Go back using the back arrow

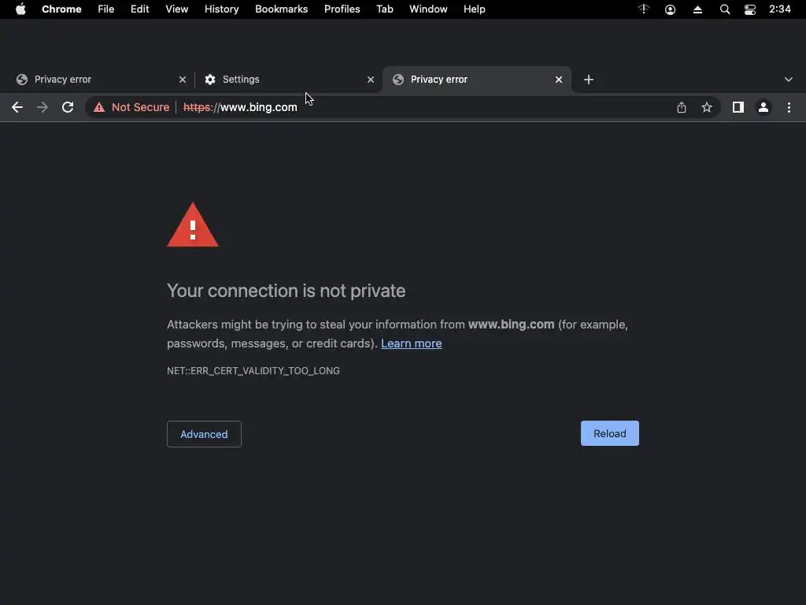pyautogui.click(x=17, y=107)
